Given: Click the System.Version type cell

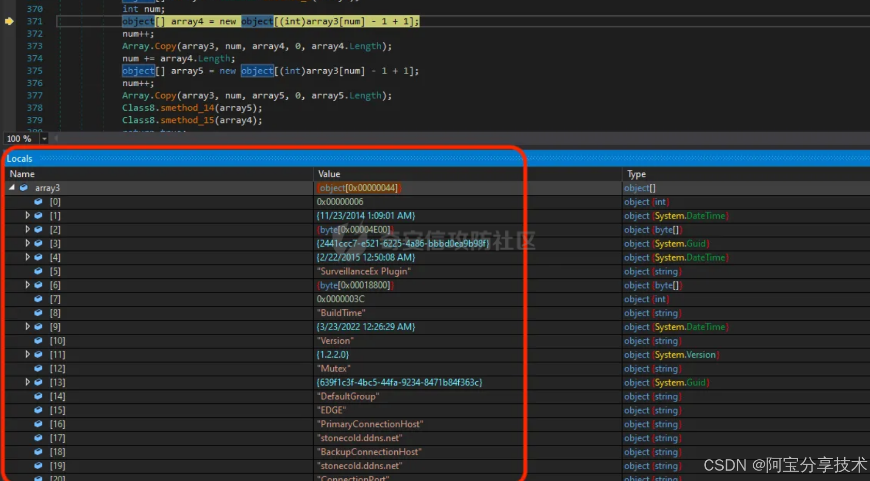Looking at the screenshot, I should click(672, 354).
